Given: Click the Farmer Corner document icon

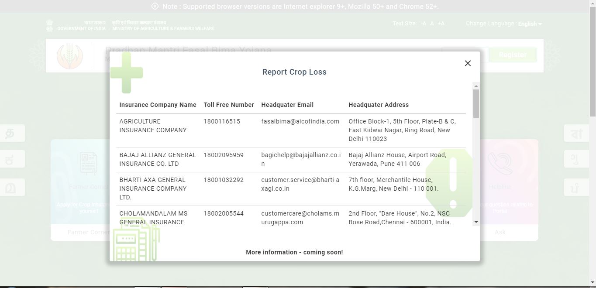Looking at the screenshot, I should 88,163.
